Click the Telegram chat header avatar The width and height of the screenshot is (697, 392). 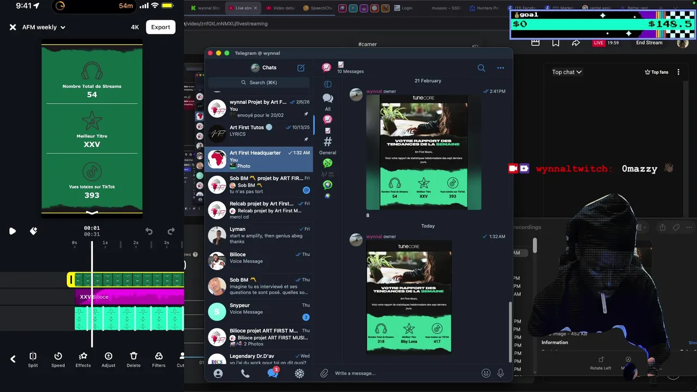coord(326,68)
